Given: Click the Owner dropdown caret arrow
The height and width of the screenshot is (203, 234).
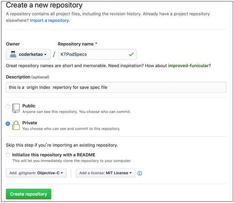Looking at the screenshot, I should pyautogui.click(x=45, y=54).
